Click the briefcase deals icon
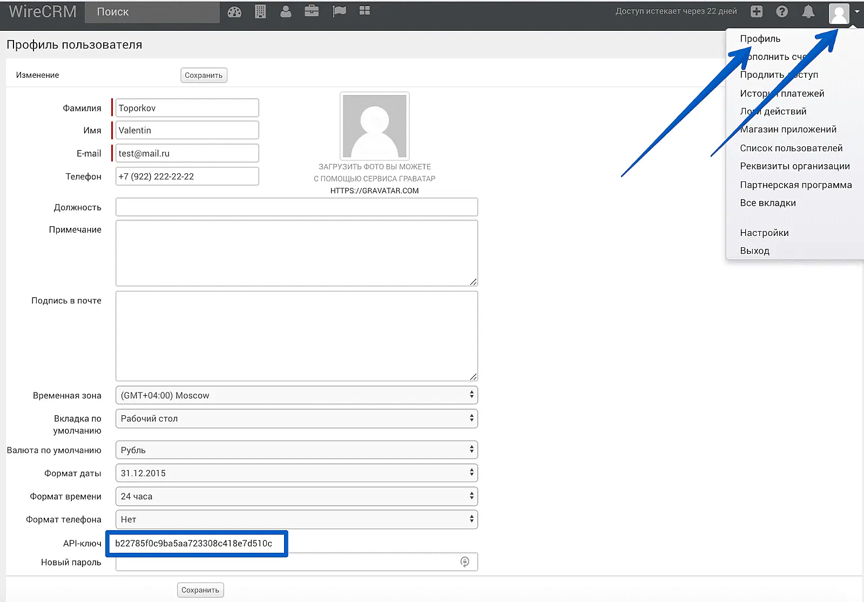The image size is (864, 602). pos(312,11)
